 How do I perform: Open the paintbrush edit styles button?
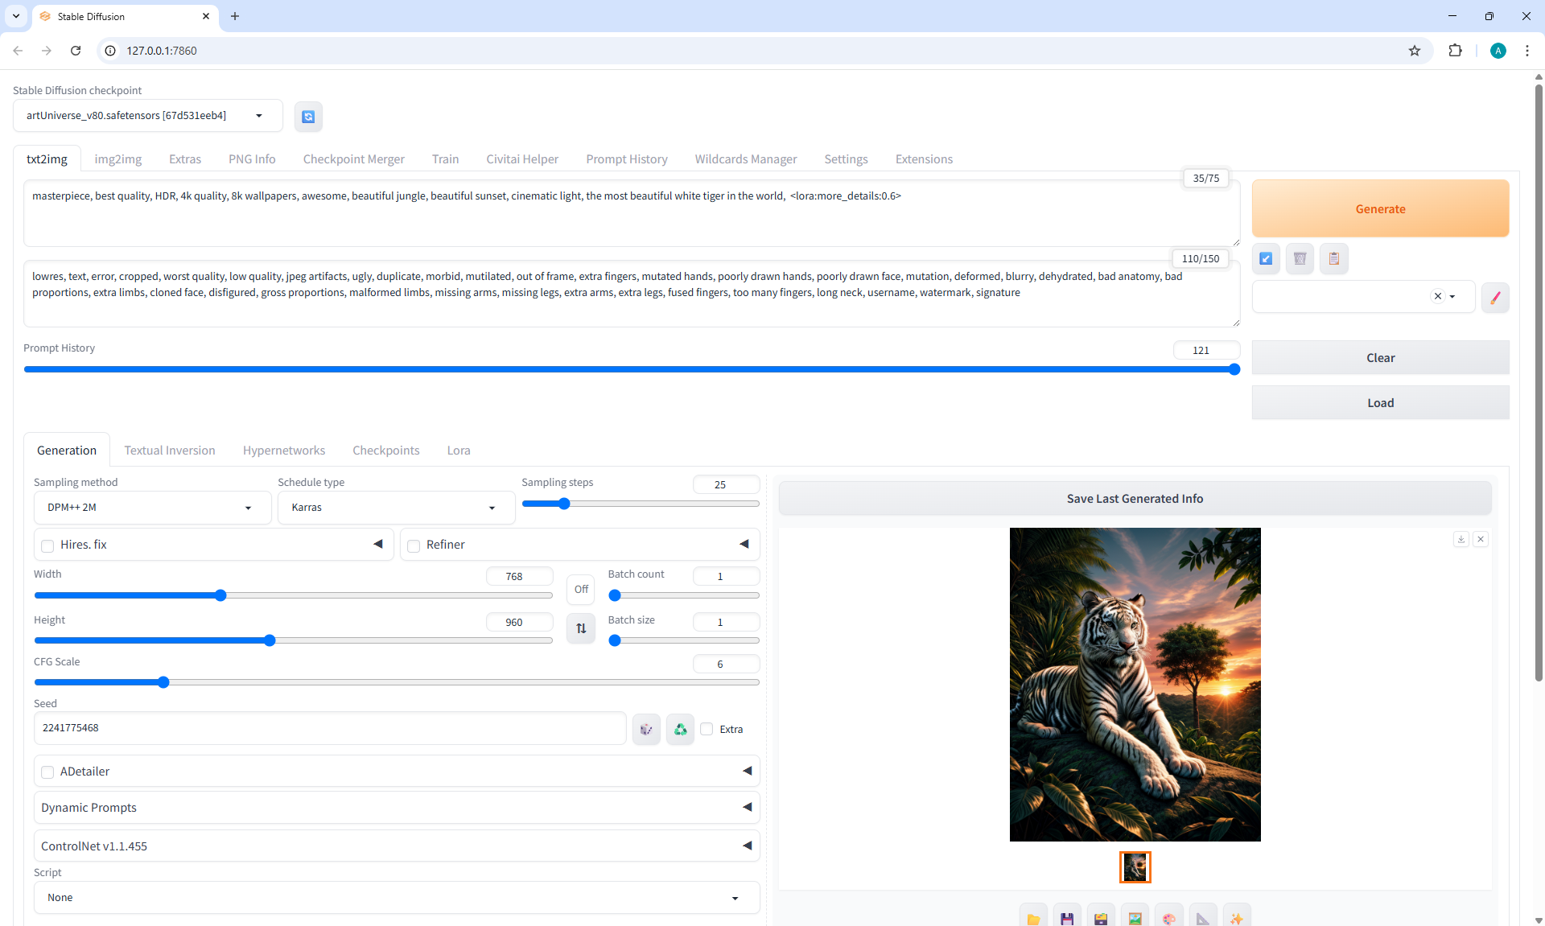pyautogui.click(x=1495, y=297)
